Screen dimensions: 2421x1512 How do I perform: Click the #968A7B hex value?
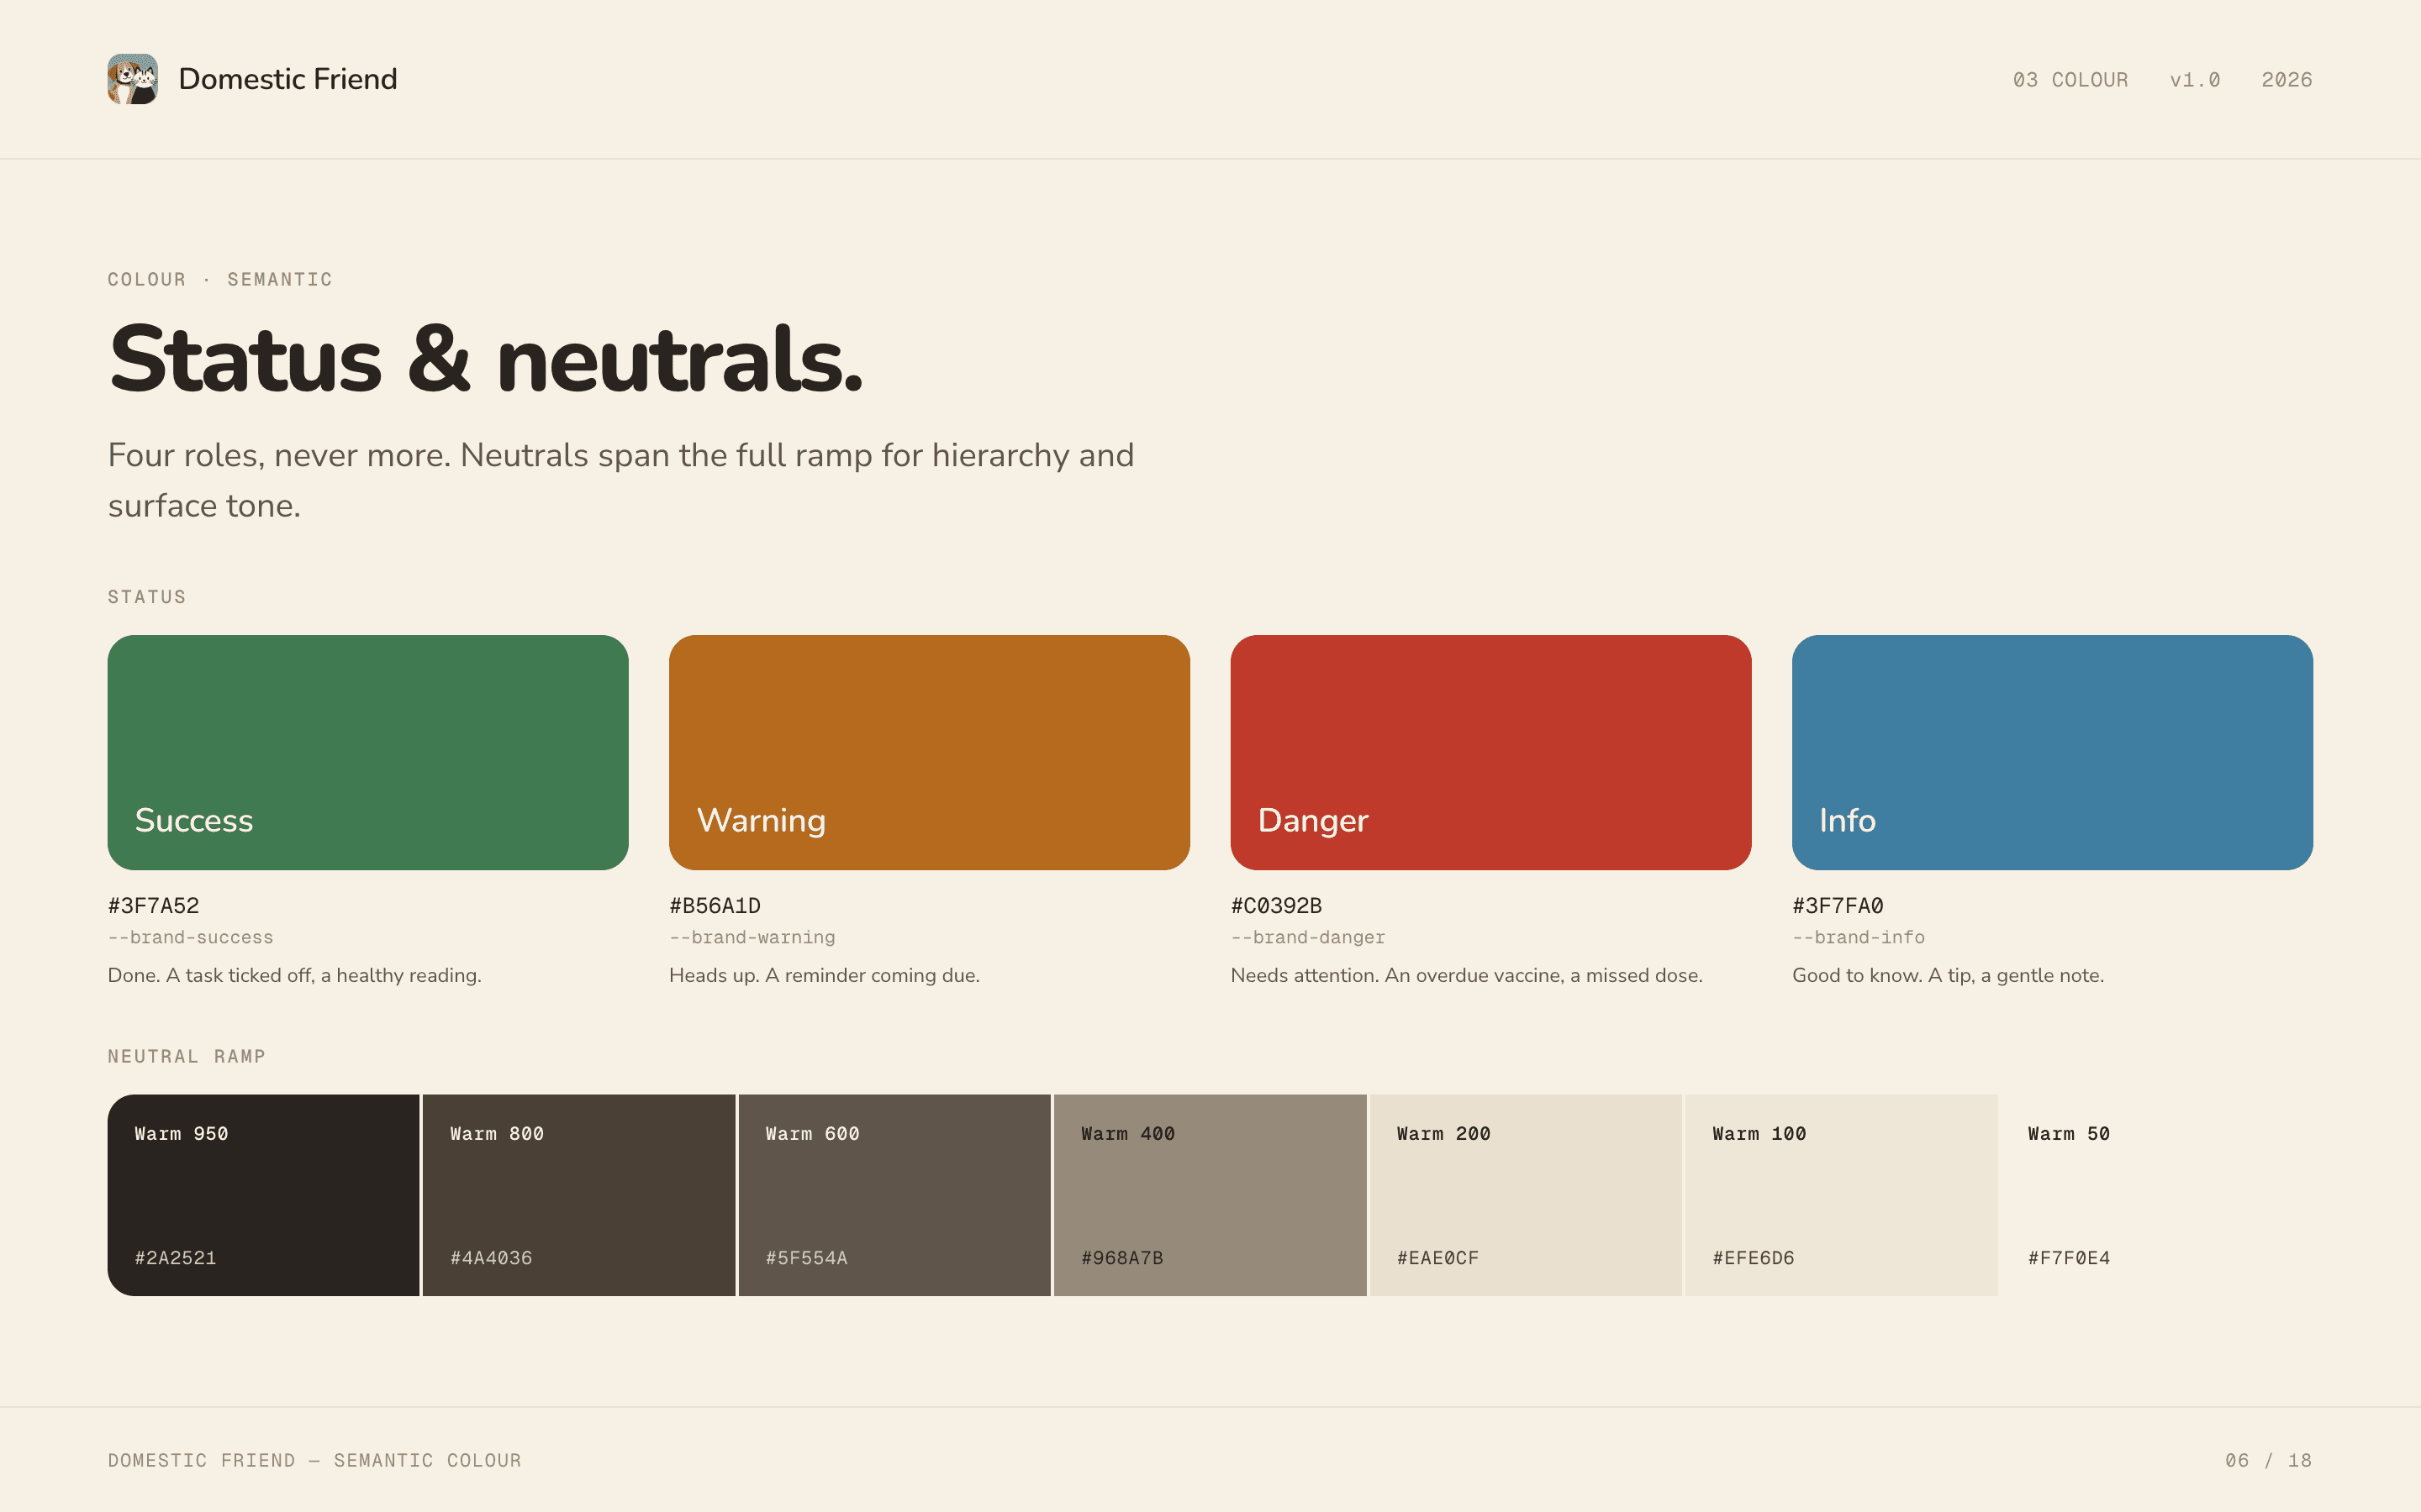tap(1122, 1258)
